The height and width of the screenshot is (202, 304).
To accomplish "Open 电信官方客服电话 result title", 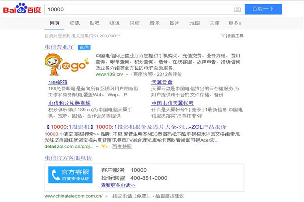I will click(x=68, y=158).
